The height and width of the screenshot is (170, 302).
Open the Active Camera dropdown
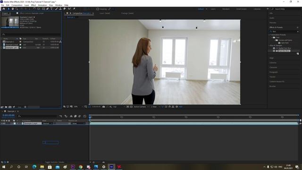pyautogui.click(x=142, y=107)
